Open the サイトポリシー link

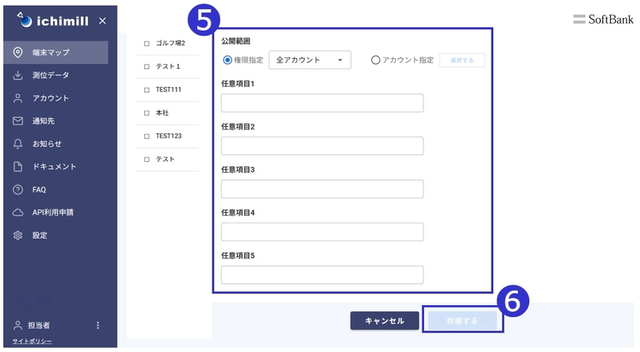pos(32,341)
